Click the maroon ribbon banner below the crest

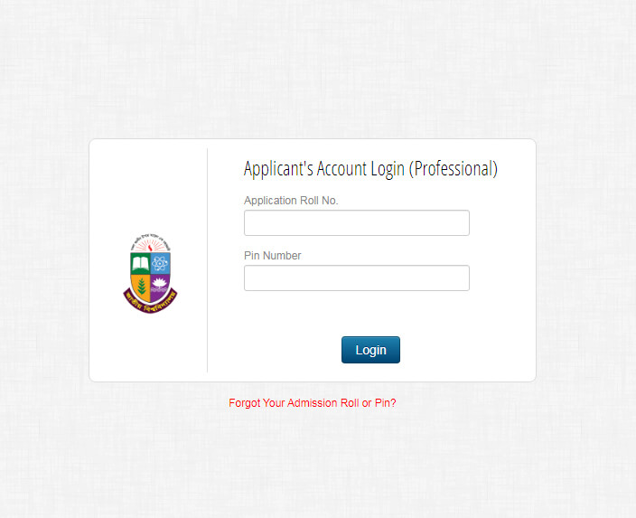[150, 303]
